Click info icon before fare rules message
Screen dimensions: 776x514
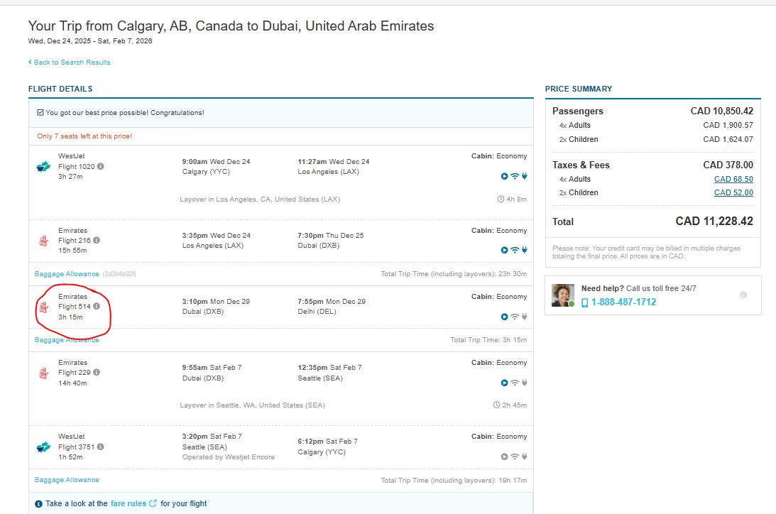38,504
